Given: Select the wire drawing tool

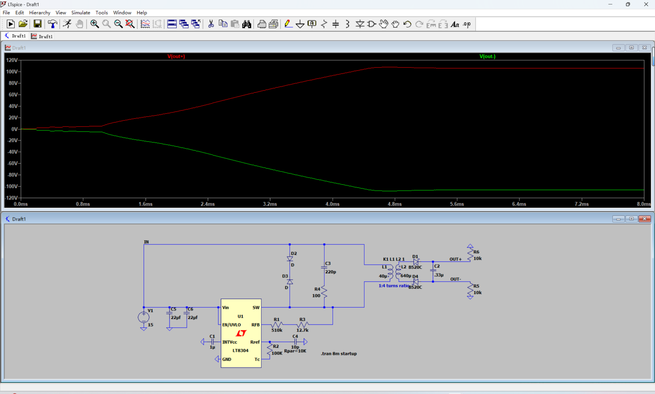Looking at the screenshot, I should tap(288, 24).
